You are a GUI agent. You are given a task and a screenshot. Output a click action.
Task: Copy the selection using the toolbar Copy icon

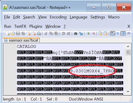pos(51,33)
